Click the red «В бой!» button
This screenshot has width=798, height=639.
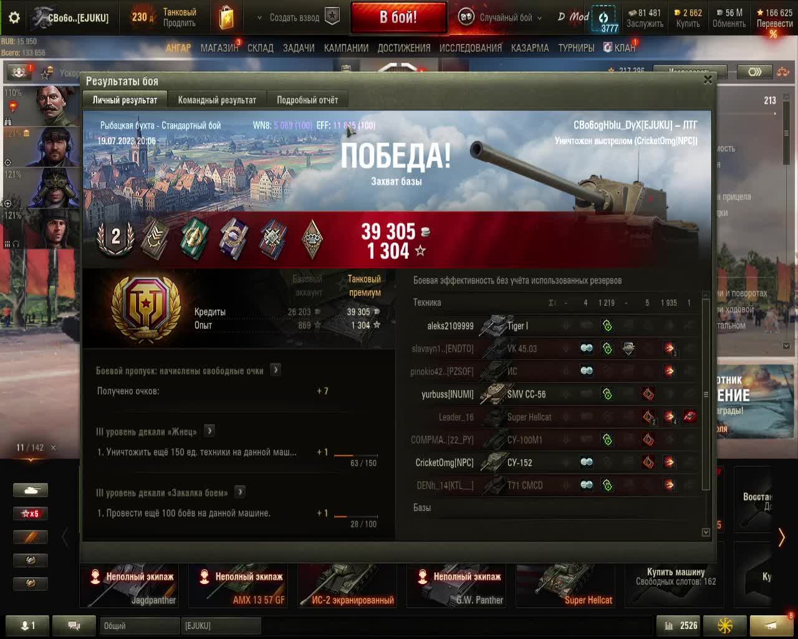click(x=398, y=17)
